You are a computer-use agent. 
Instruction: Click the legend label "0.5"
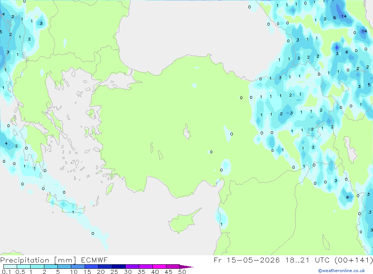point(20,272)
